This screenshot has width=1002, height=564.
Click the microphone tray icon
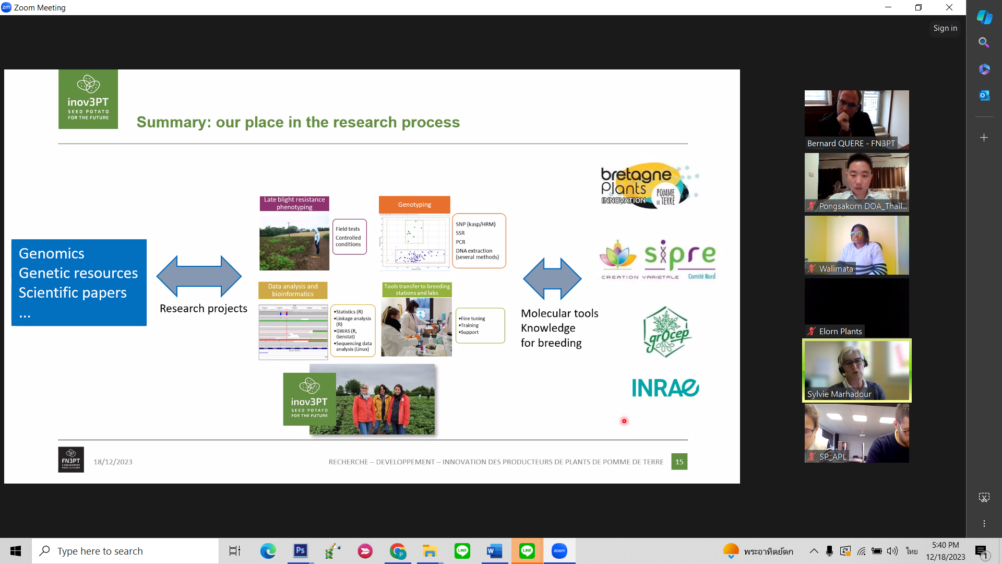829,551
